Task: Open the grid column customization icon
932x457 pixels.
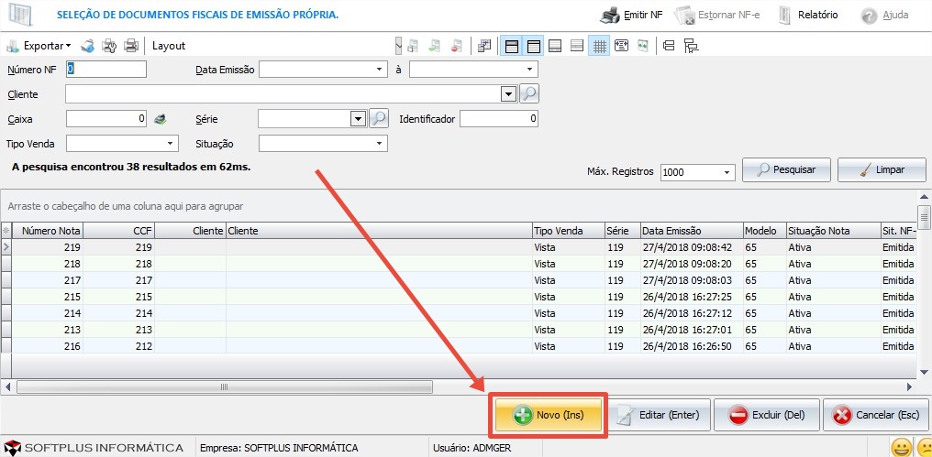Action: pyautogui.click(x=484, y=46)
